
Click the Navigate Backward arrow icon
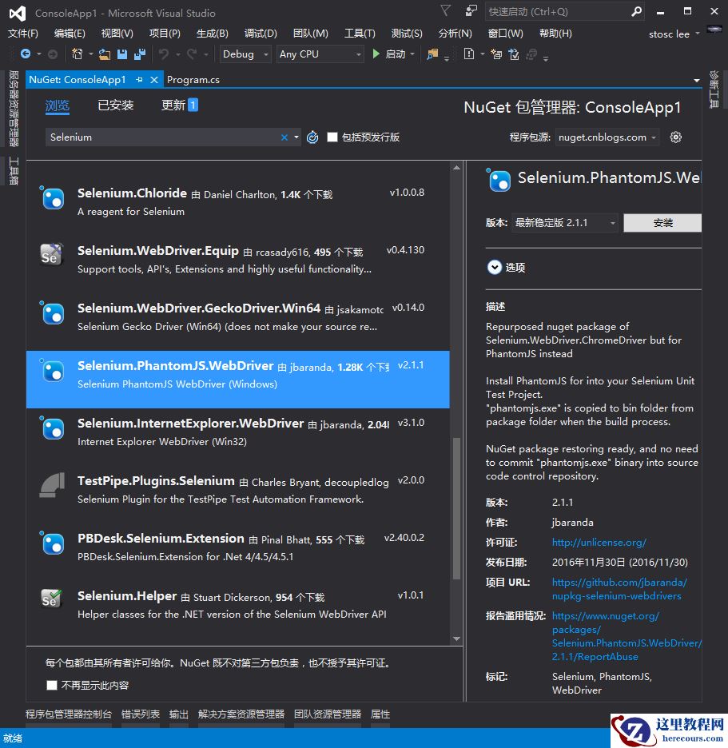(26, 54)
